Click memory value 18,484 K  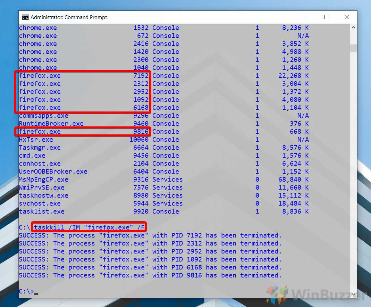(x=293, y=204)
